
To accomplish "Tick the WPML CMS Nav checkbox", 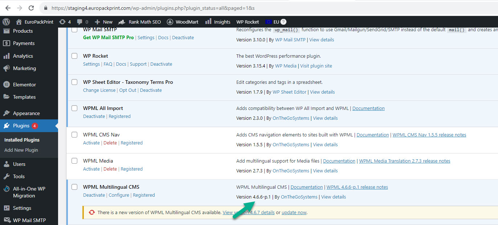I will tap(74, 135).
